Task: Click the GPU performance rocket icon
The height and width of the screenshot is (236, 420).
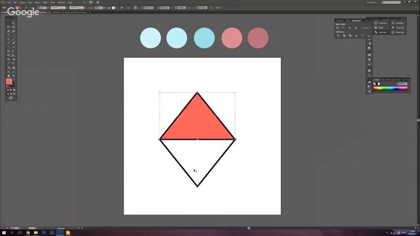Action: [x=98, y=3]
